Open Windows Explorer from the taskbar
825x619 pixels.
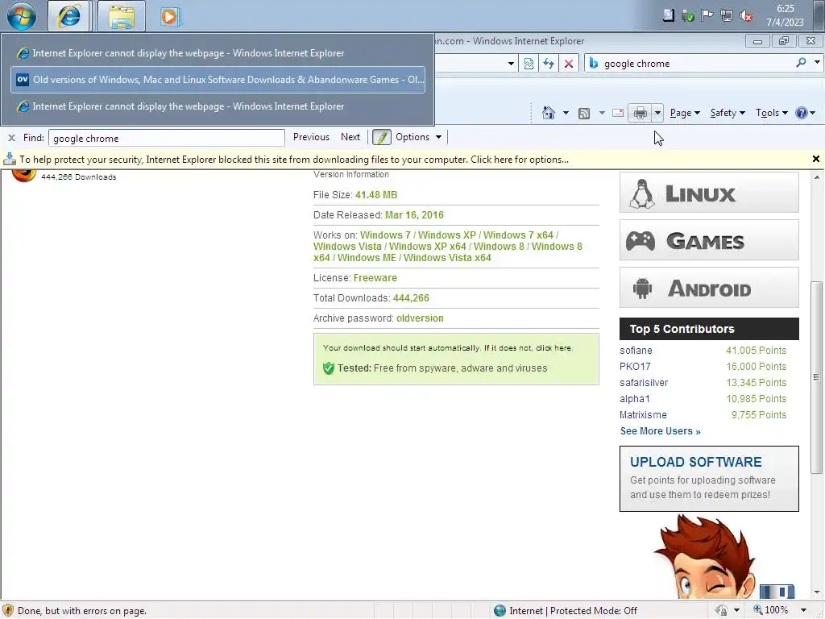coord(122,16)
